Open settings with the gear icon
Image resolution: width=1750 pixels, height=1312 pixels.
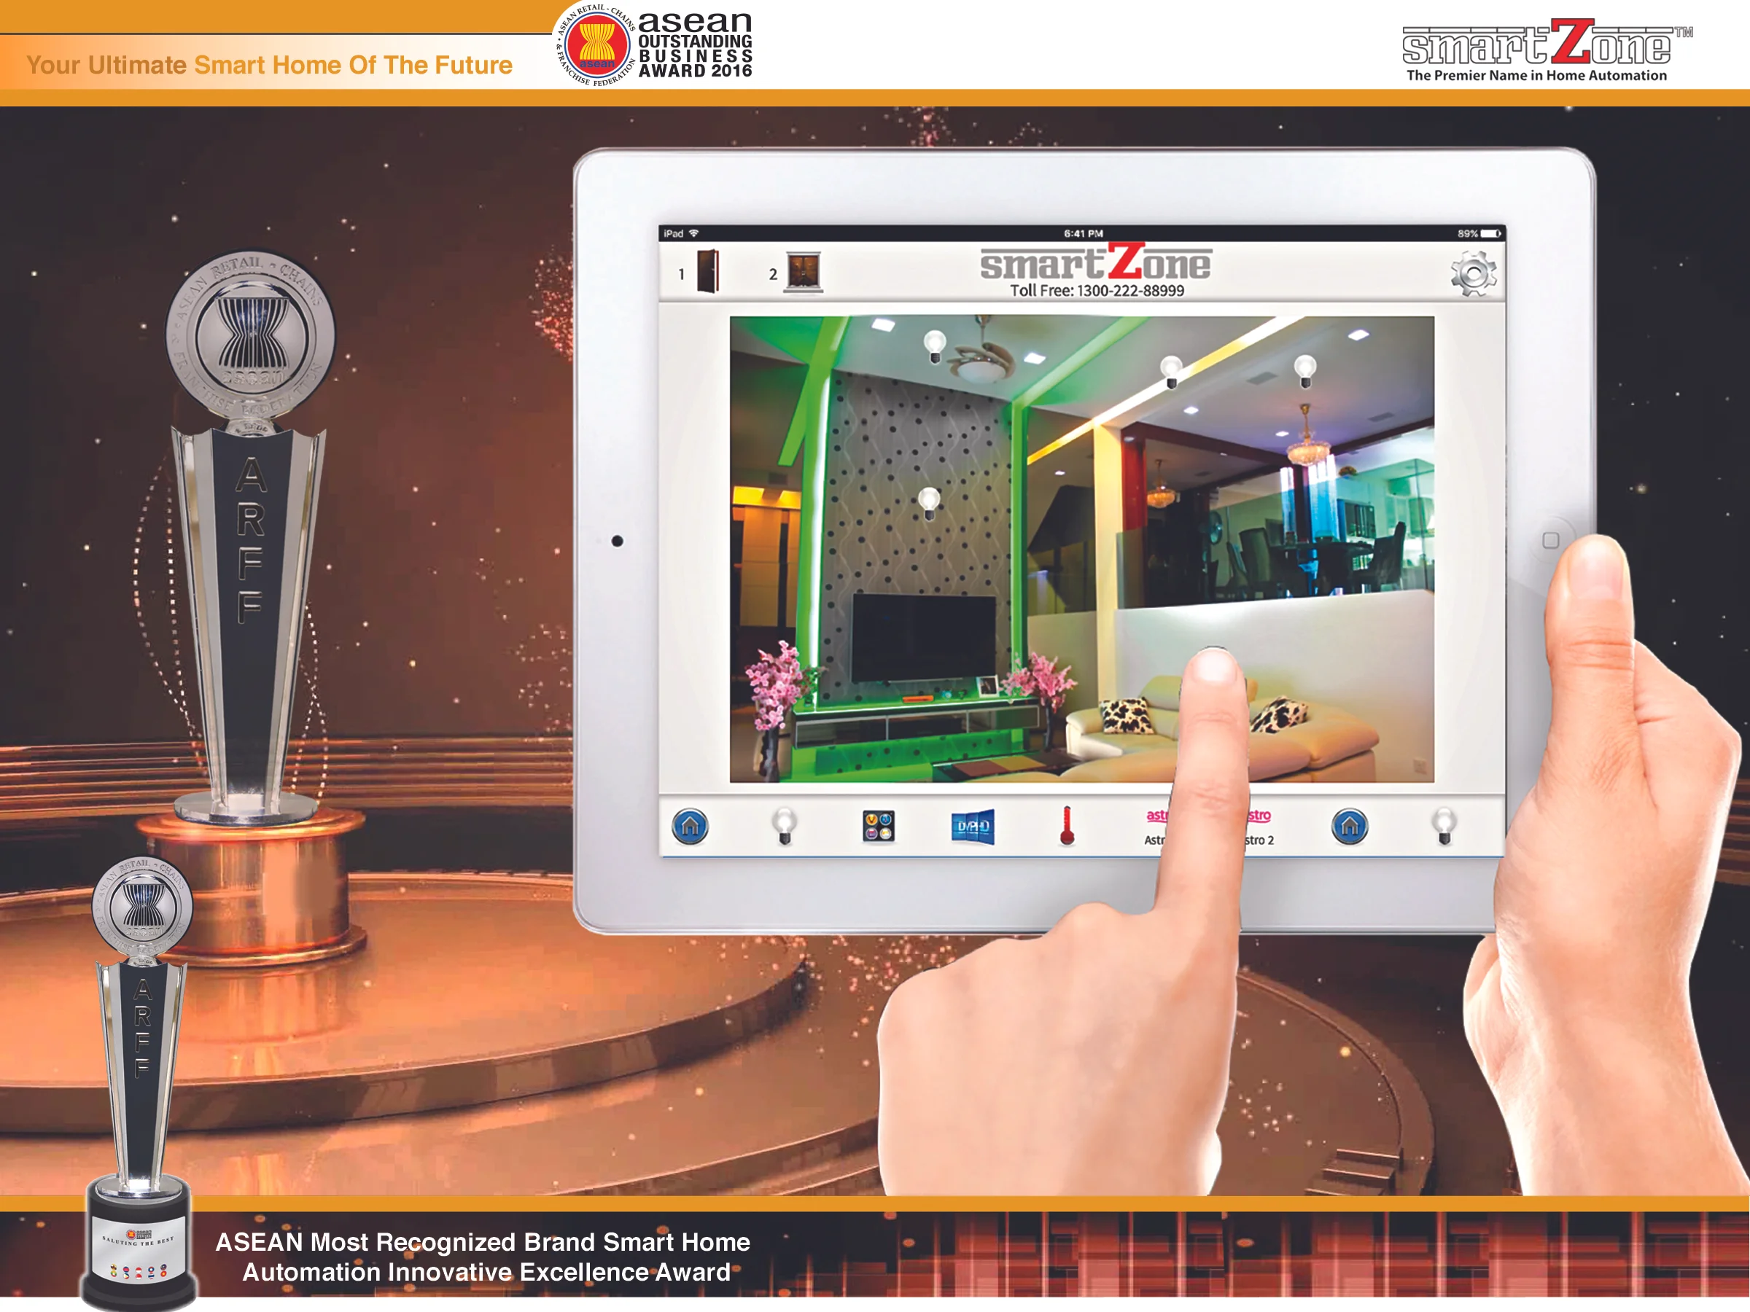click(x=1472, y=273)
